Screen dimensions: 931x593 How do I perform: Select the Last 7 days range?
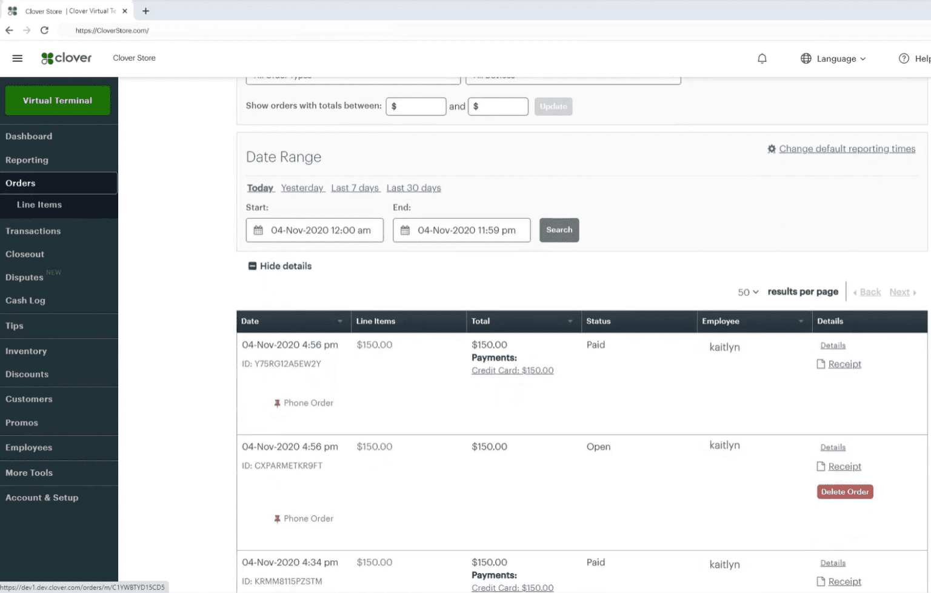[x=355, y=188]
